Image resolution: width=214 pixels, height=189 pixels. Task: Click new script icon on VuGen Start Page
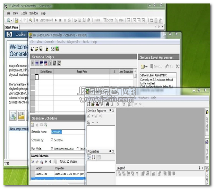tap(13, 115)
